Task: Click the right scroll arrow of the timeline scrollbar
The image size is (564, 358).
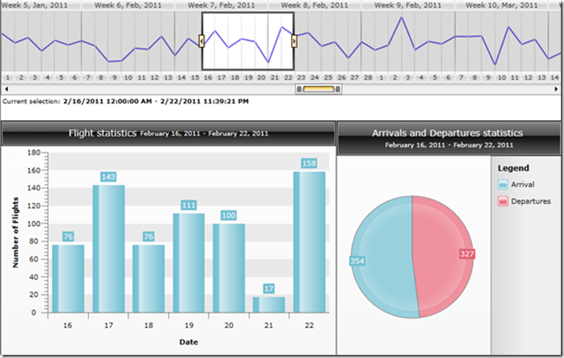Action: [x=556, y=89]
